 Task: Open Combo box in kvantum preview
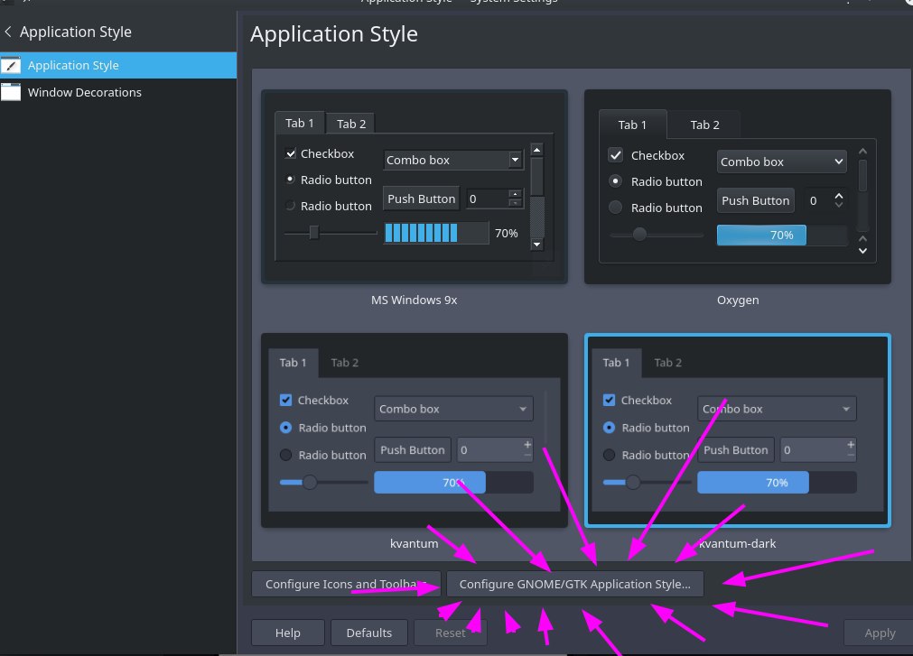453,409
